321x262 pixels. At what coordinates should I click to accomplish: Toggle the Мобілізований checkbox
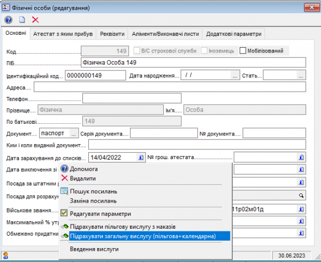coord(243,51)
